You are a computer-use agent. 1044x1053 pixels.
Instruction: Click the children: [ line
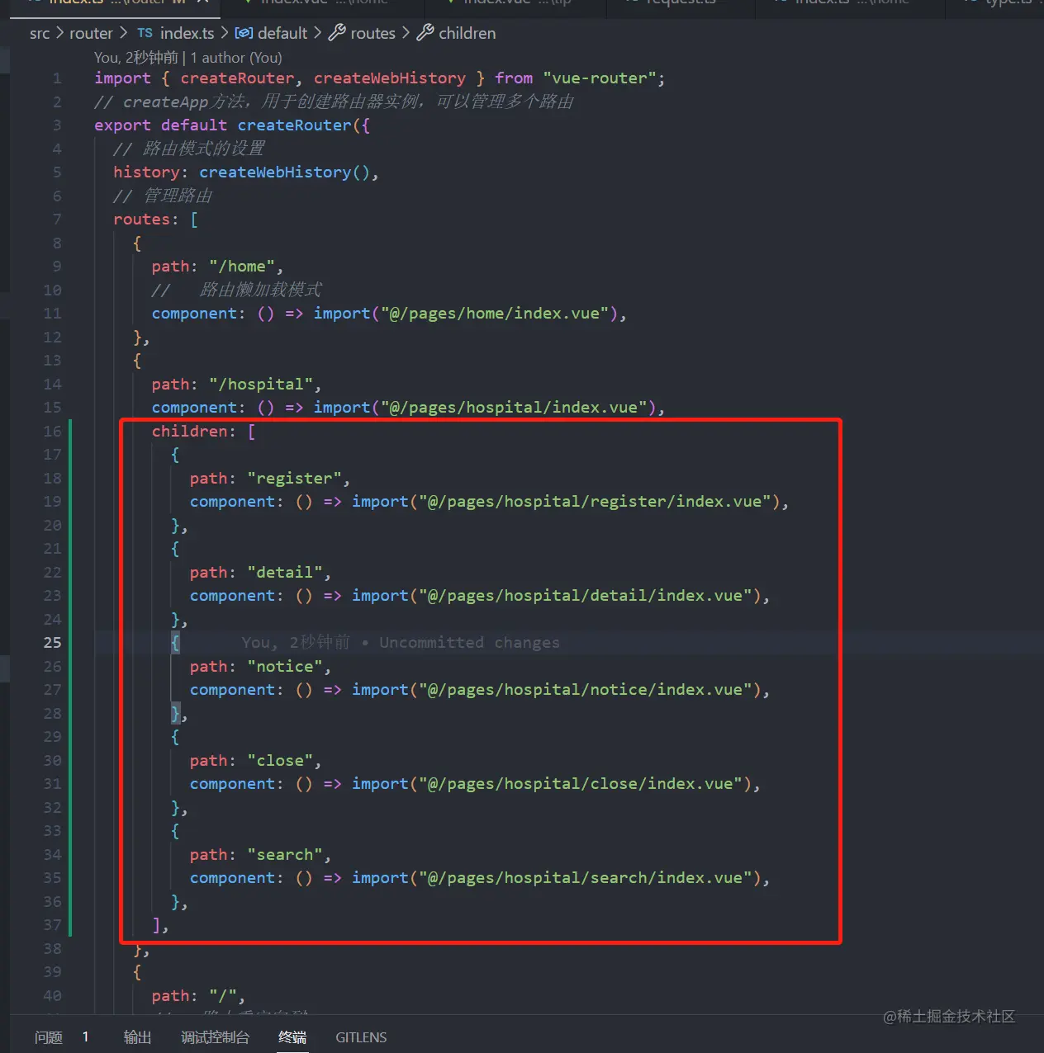click(203, 432)
